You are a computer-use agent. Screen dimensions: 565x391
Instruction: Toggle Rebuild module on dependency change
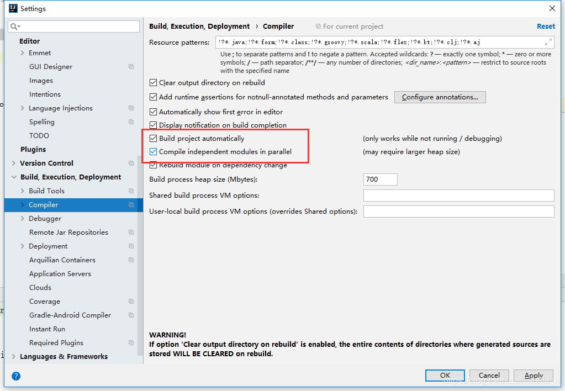pos(153,165)
